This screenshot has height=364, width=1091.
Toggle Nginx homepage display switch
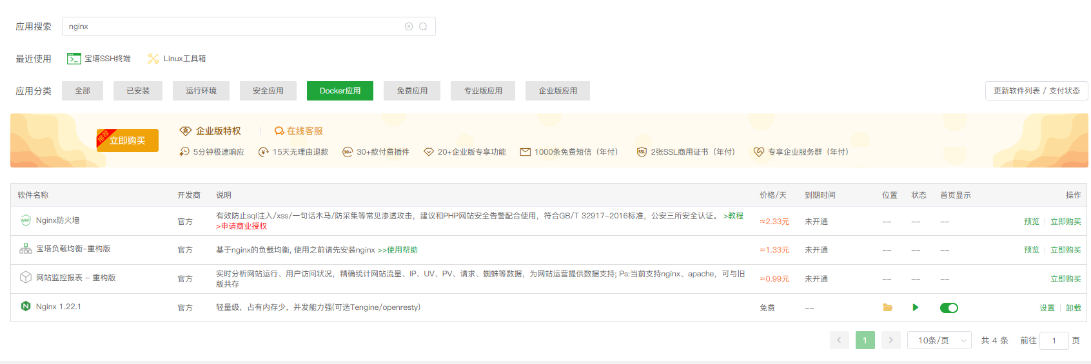pos(949,308)
